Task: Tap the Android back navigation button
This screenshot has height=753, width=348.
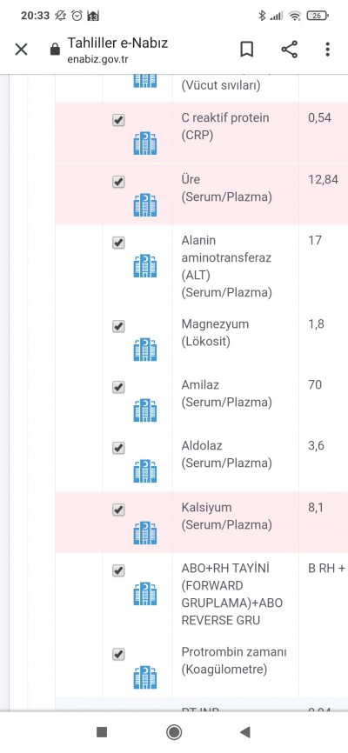Action: click(245, 732)
